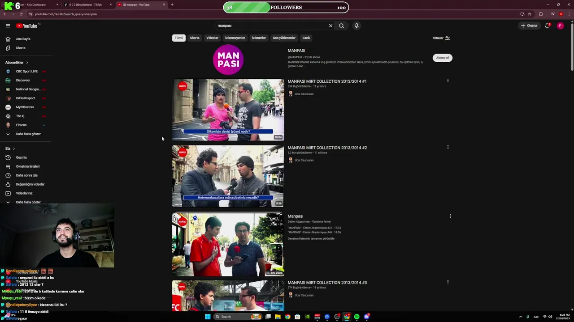Open the Filtreler filter panel
The height and width of the screenshot is (322, 574).
tap(441, 38)
